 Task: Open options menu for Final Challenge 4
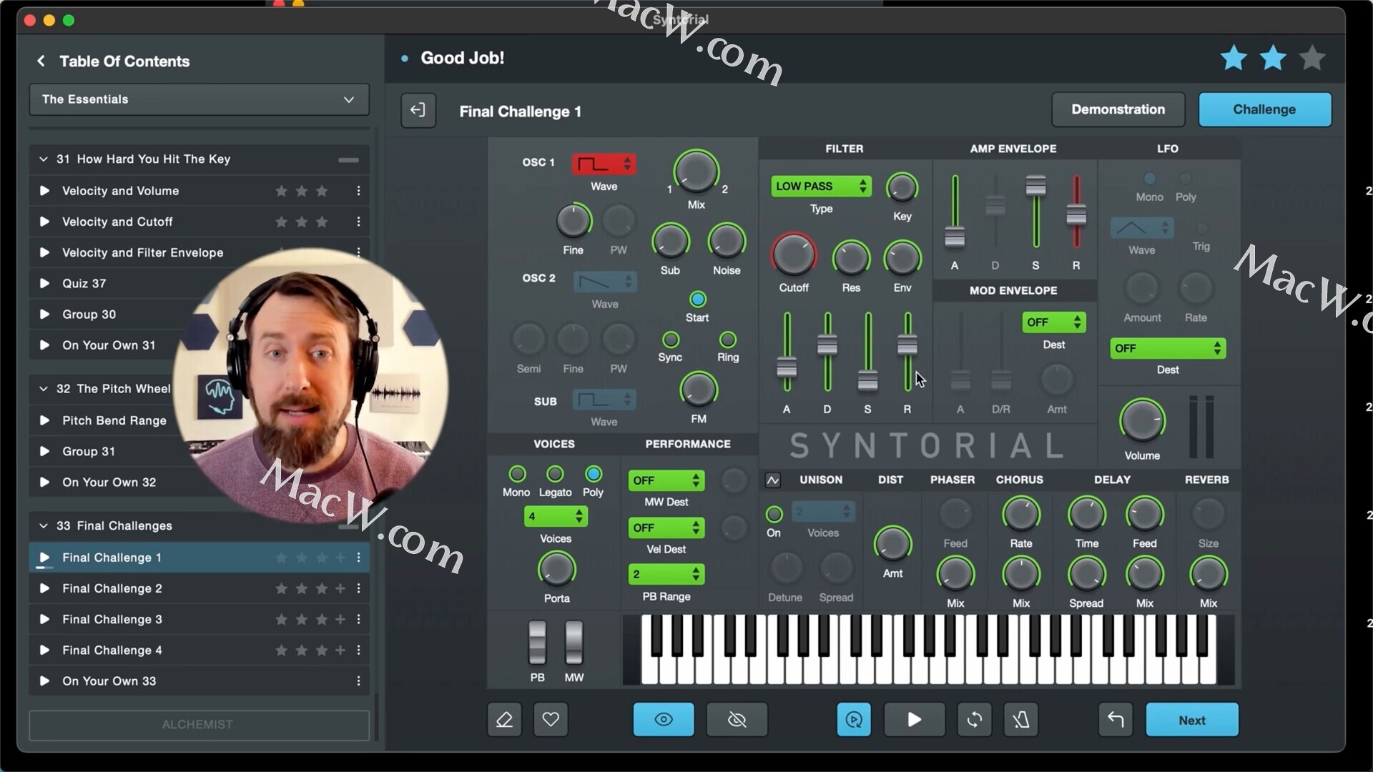tap(358, 650)
